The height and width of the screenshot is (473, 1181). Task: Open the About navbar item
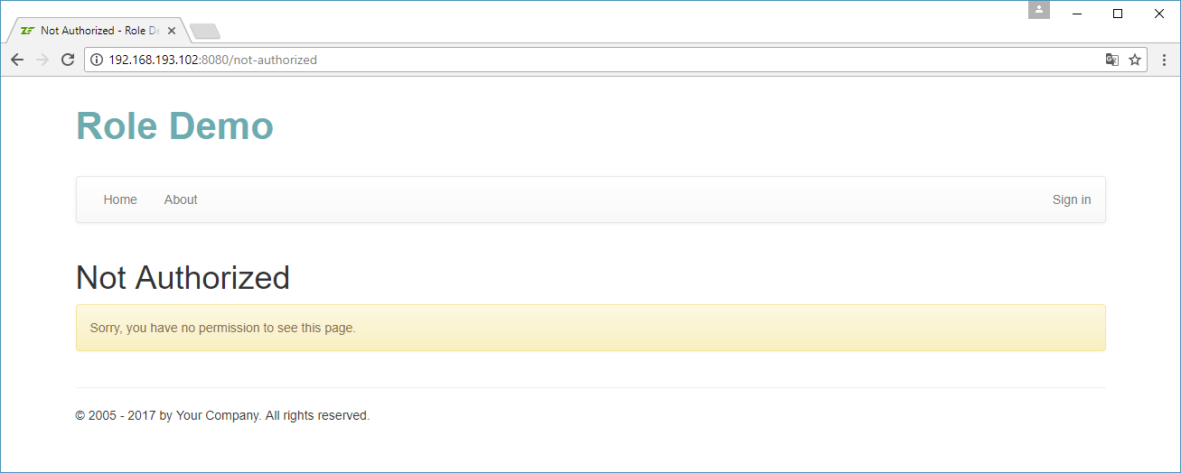[x=181, y=199]
